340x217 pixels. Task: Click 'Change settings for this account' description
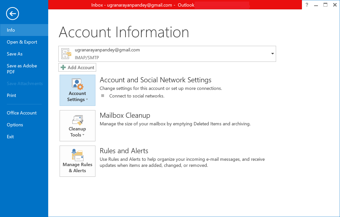tap(161, 88)
